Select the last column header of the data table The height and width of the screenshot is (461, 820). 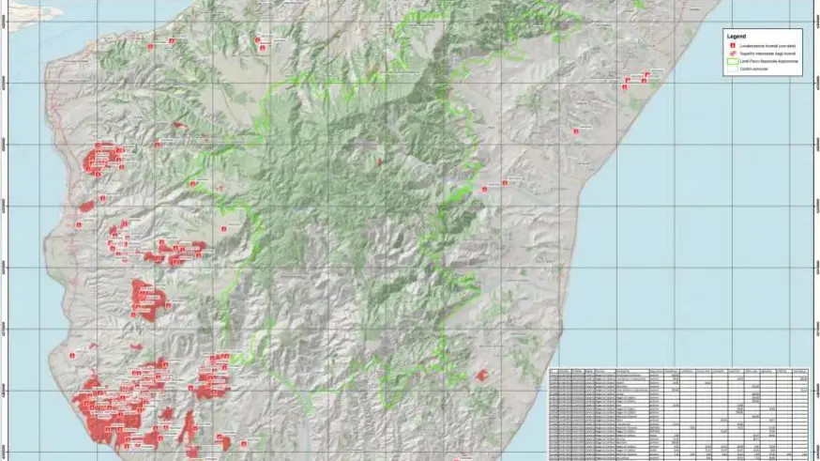[x=799, y=371]
